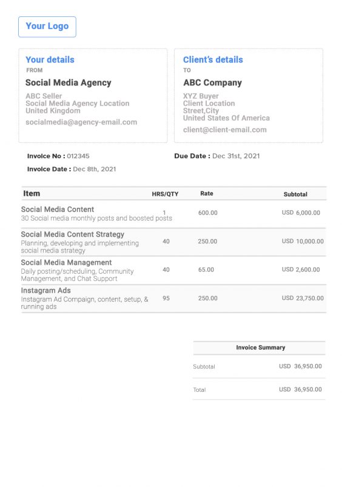342x487 pixels.
Task: Select the Client's details heading
Action: (213, 59)
